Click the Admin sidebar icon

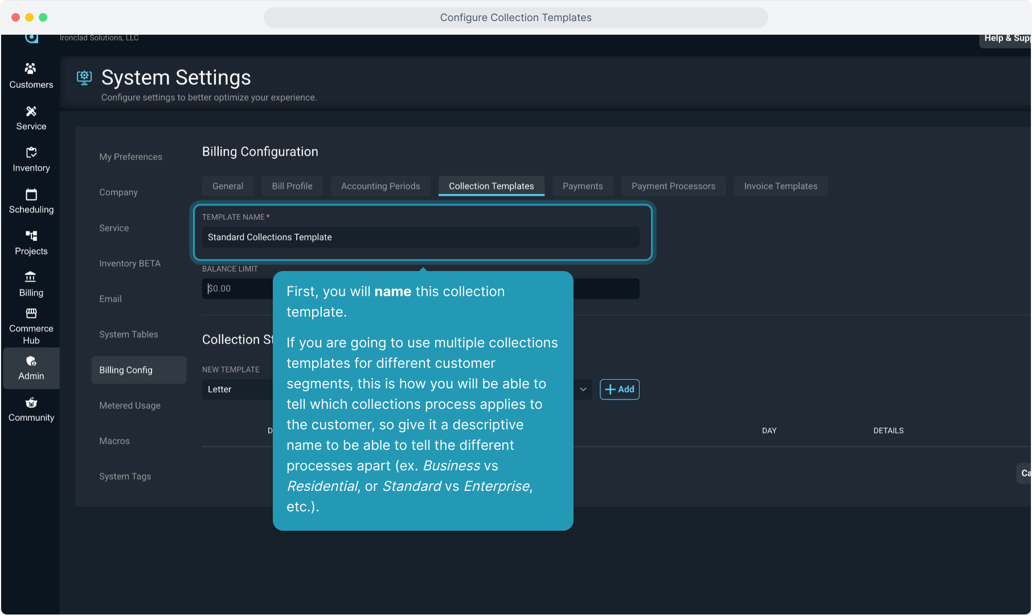coord(31,362)
